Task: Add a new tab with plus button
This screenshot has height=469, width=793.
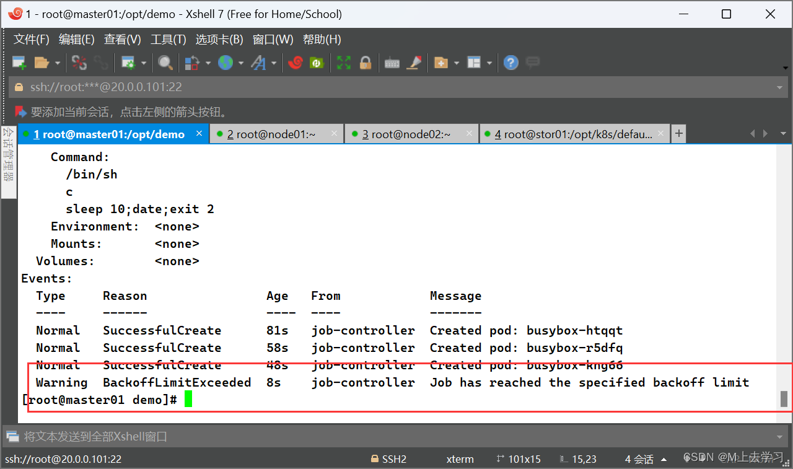Action: [x=679, y=133]
